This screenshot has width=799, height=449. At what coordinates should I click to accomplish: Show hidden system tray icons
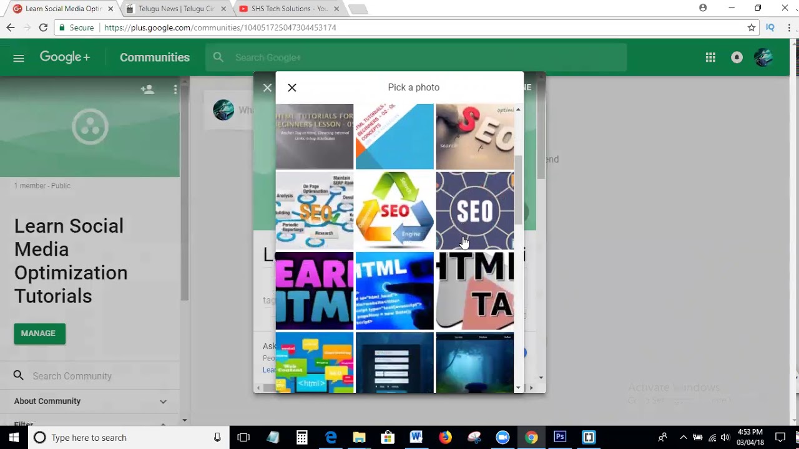(683, 437)
